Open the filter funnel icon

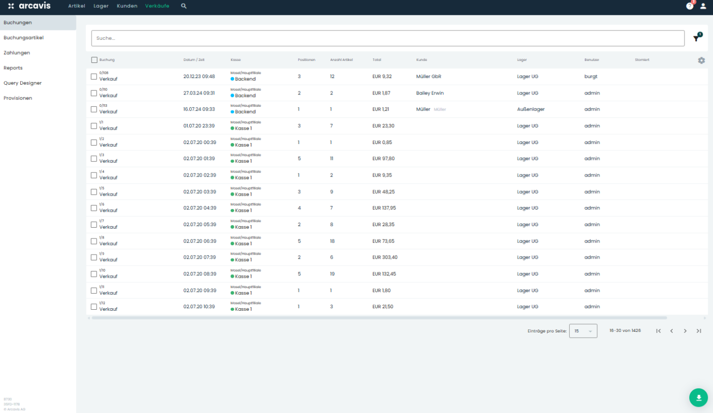(696, 38)
